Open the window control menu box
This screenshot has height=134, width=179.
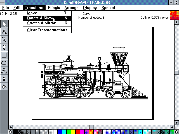click(3, 3)
